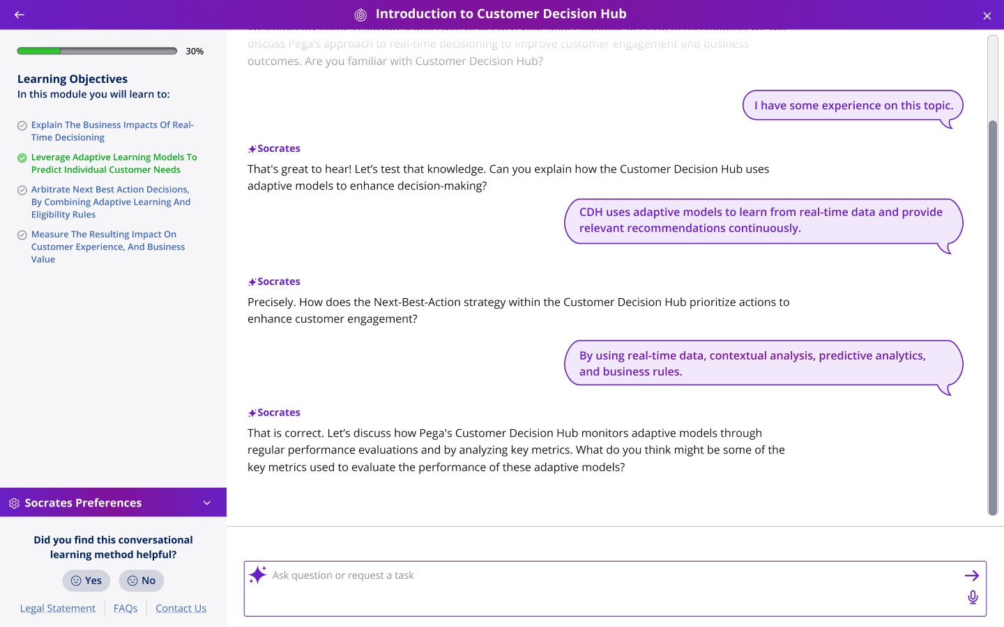Open objective Leverage Adaptive Learning Models

pos(114,163)
